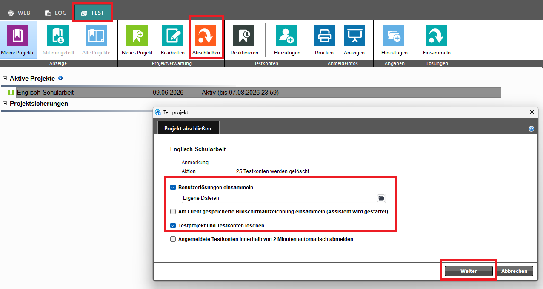Click the Einsammeln solutions icon
The image size is (543, 289).
436,35
